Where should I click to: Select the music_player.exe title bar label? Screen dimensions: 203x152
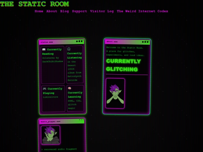[50, 122]
